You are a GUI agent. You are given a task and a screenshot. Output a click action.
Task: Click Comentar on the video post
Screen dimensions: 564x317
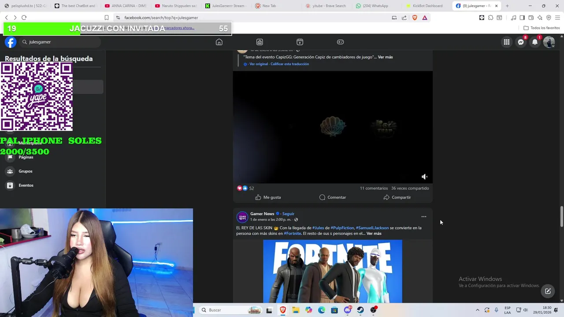click(x=333, y=197)
